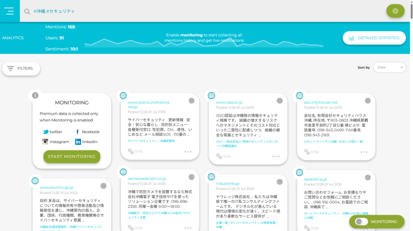Viewport: 413px width, 231px height.
Task: Open the Detailed Statistics button
Action: click(x=374, y=38)
